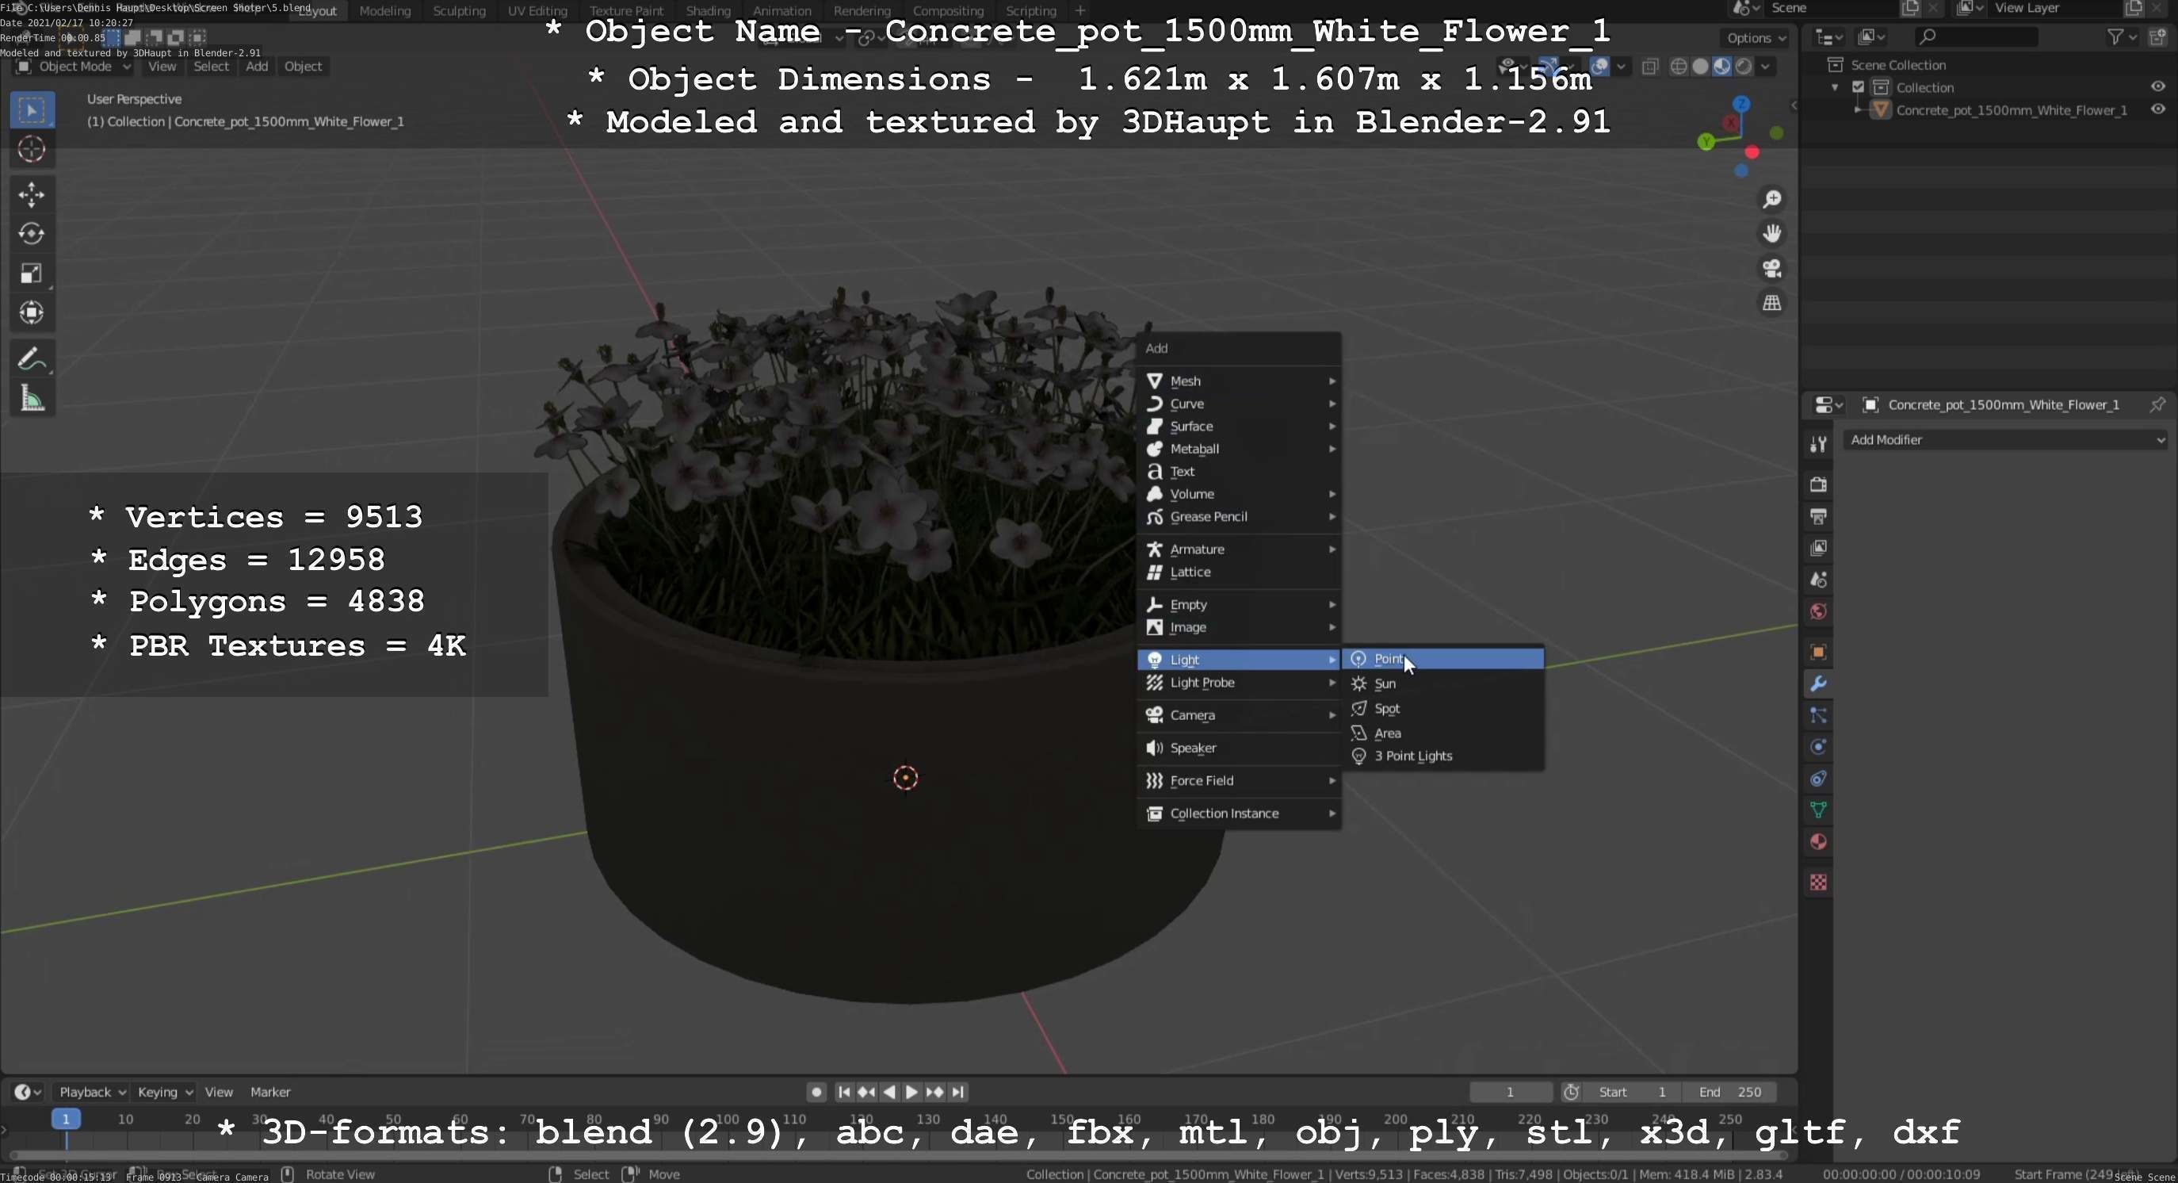Open the Output properties tab
Viewport: 2178px width, 1183px height.
[1818, 517]
